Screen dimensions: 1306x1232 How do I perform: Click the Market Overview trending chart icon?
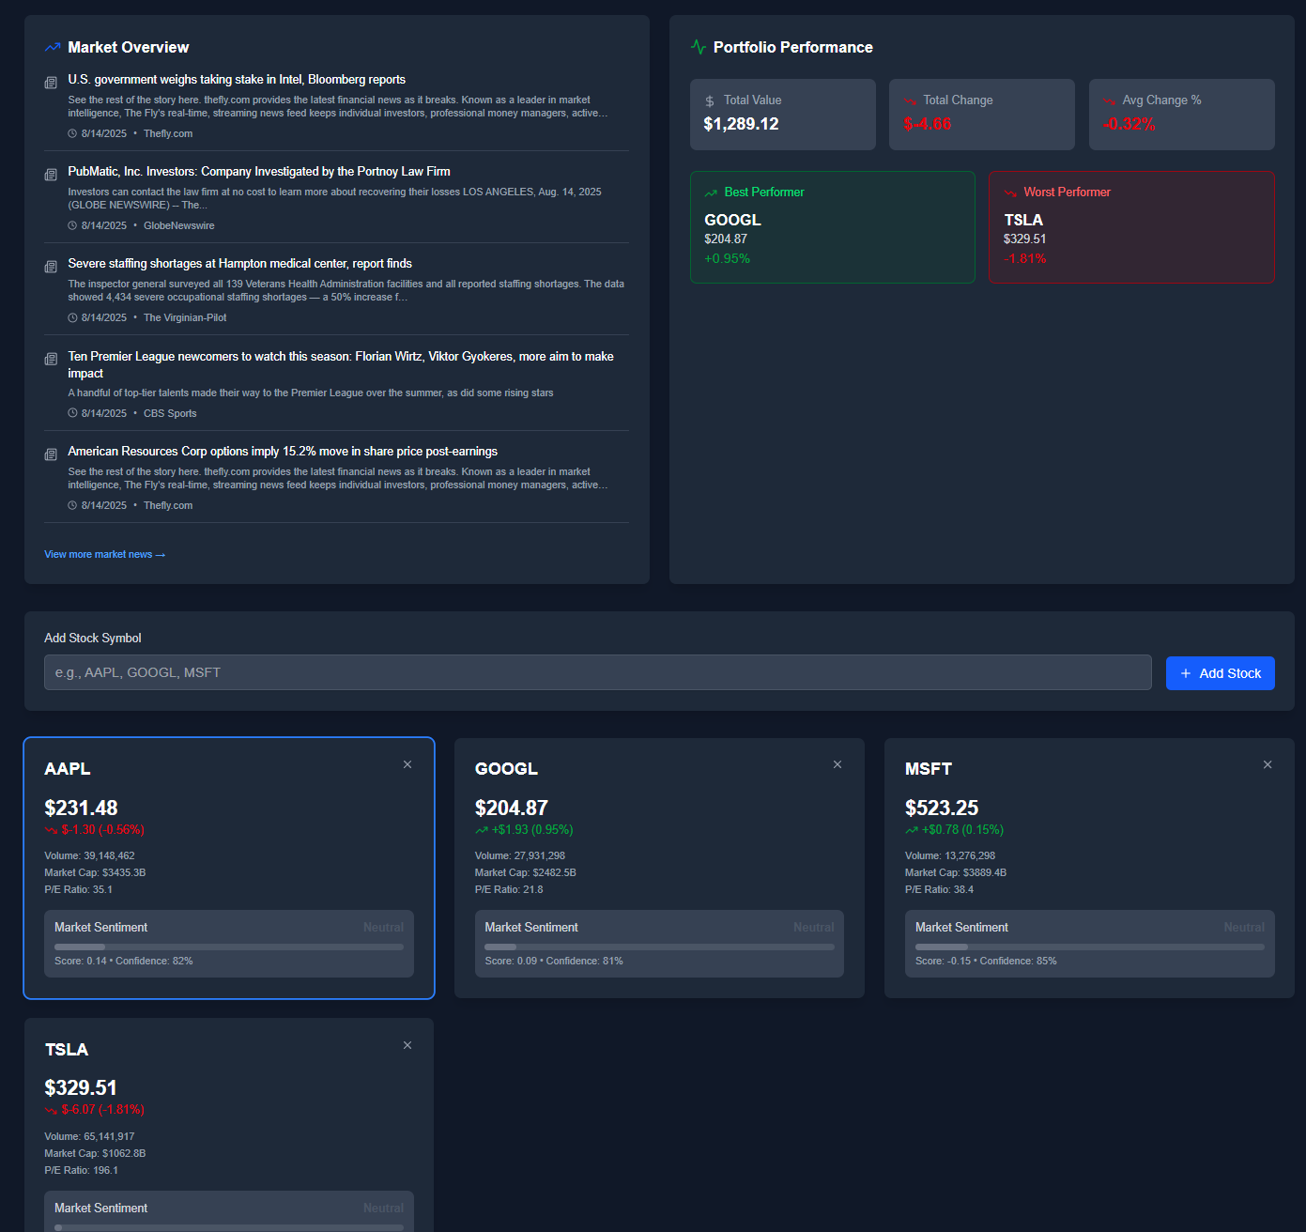[51, 46]
